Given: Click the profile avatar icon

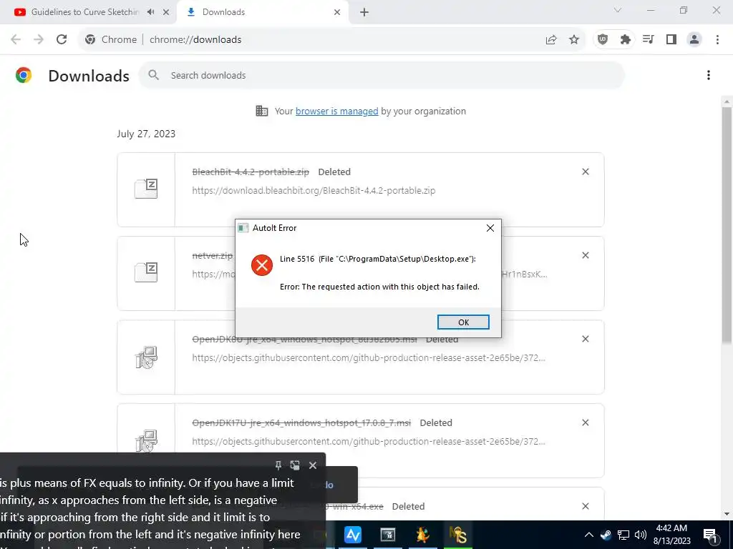Looking at the screenshot, I should coord(694,40).
